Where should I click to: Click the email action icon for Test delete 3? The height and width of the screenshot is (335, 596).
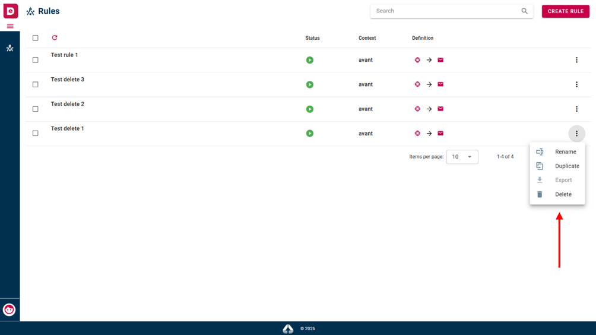click(440, 84)
